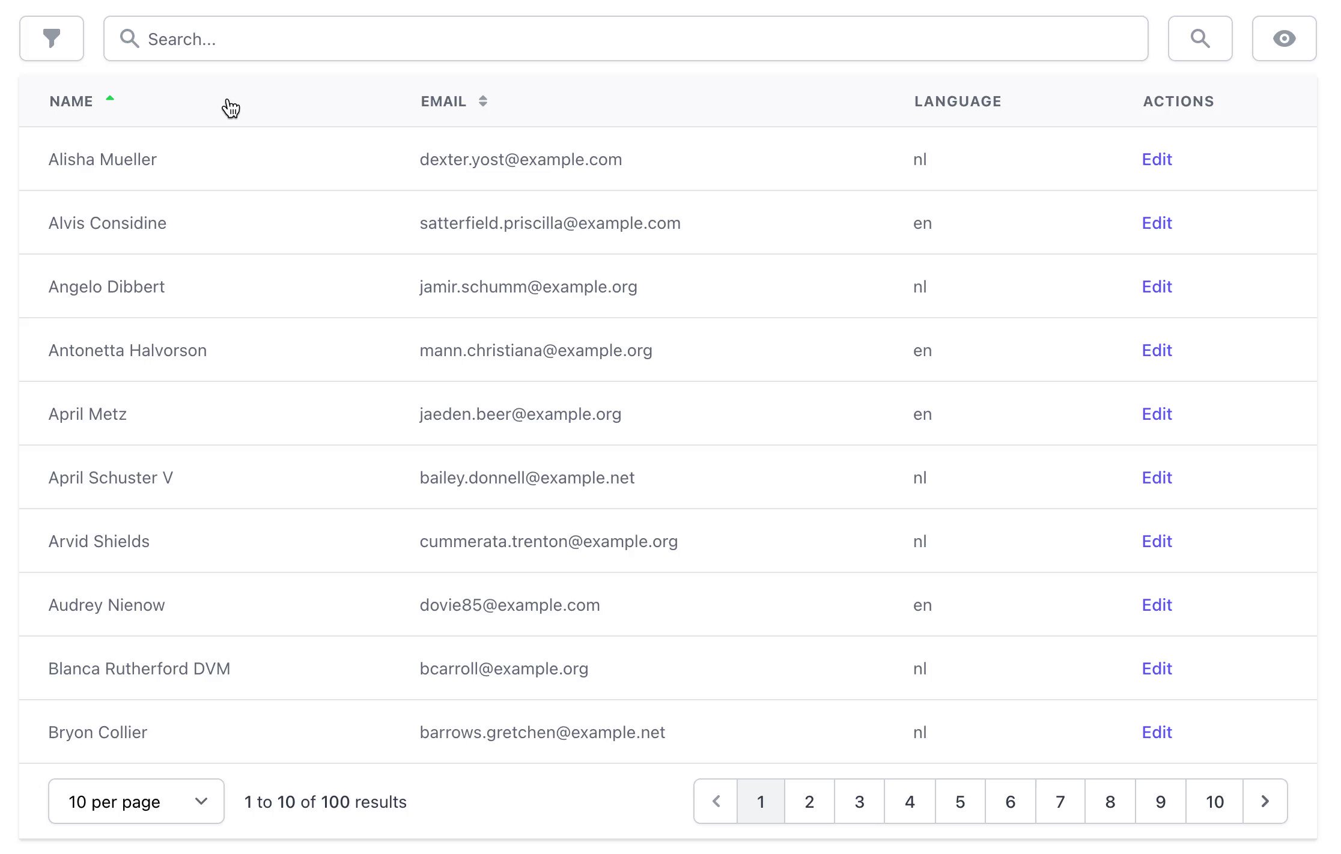
Task: Jump to page 10
Action: [1214, 801]
